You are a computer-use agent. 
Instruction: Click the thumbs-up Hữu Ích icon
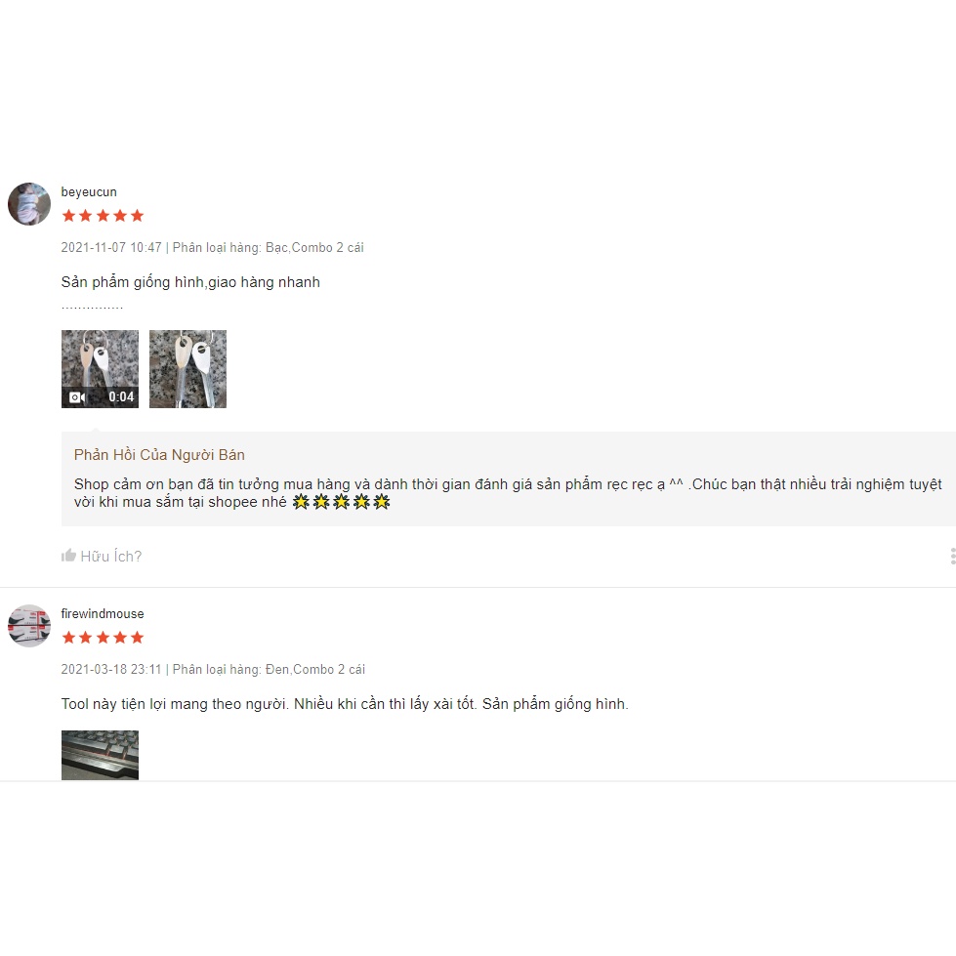[68, 556]
